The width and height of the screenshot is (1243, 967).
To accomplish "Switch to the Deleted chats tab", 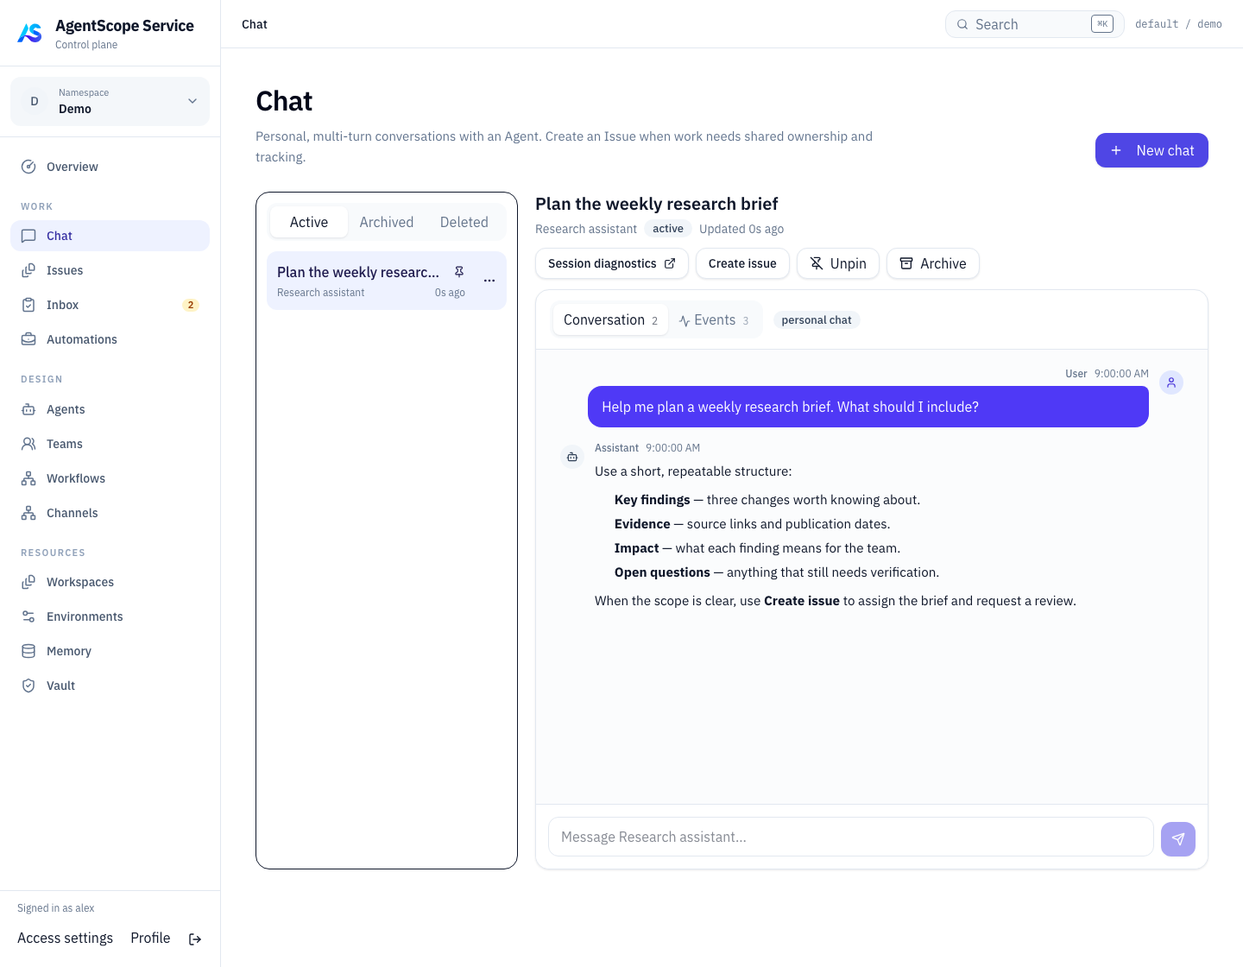I will 464,222.
